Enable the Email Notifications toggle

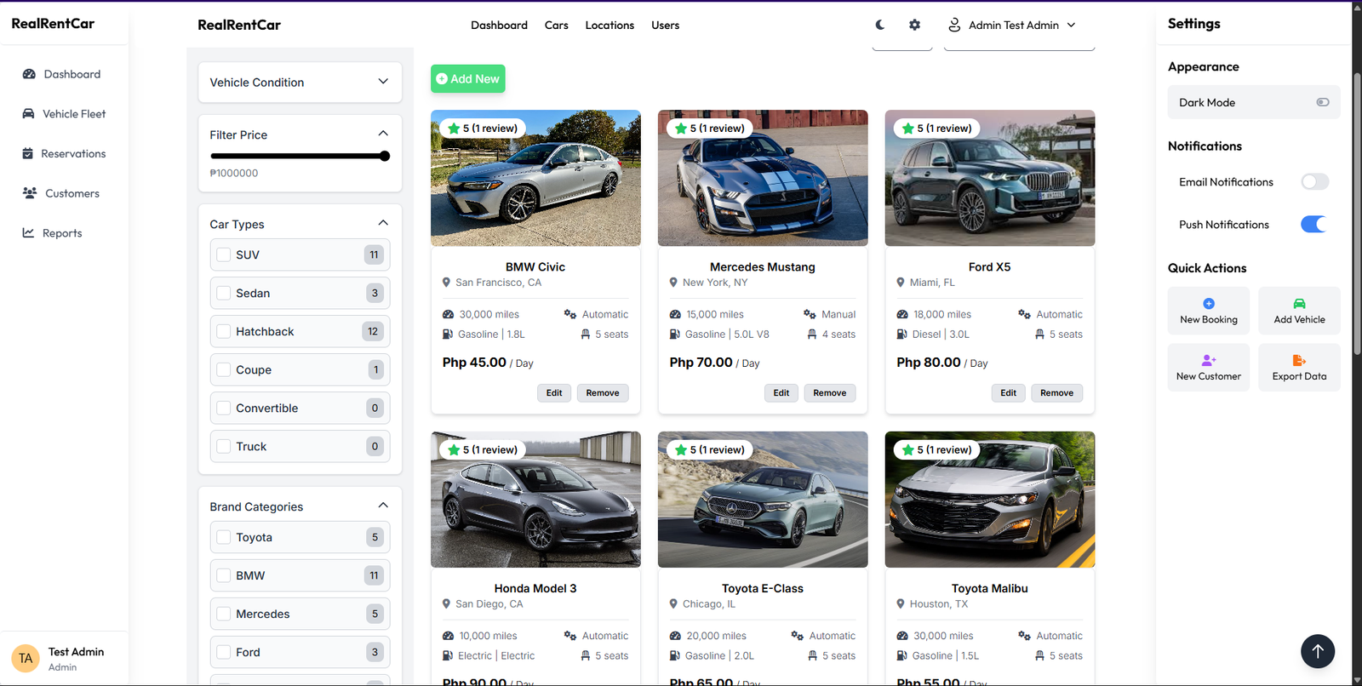tap(1314, 182)
